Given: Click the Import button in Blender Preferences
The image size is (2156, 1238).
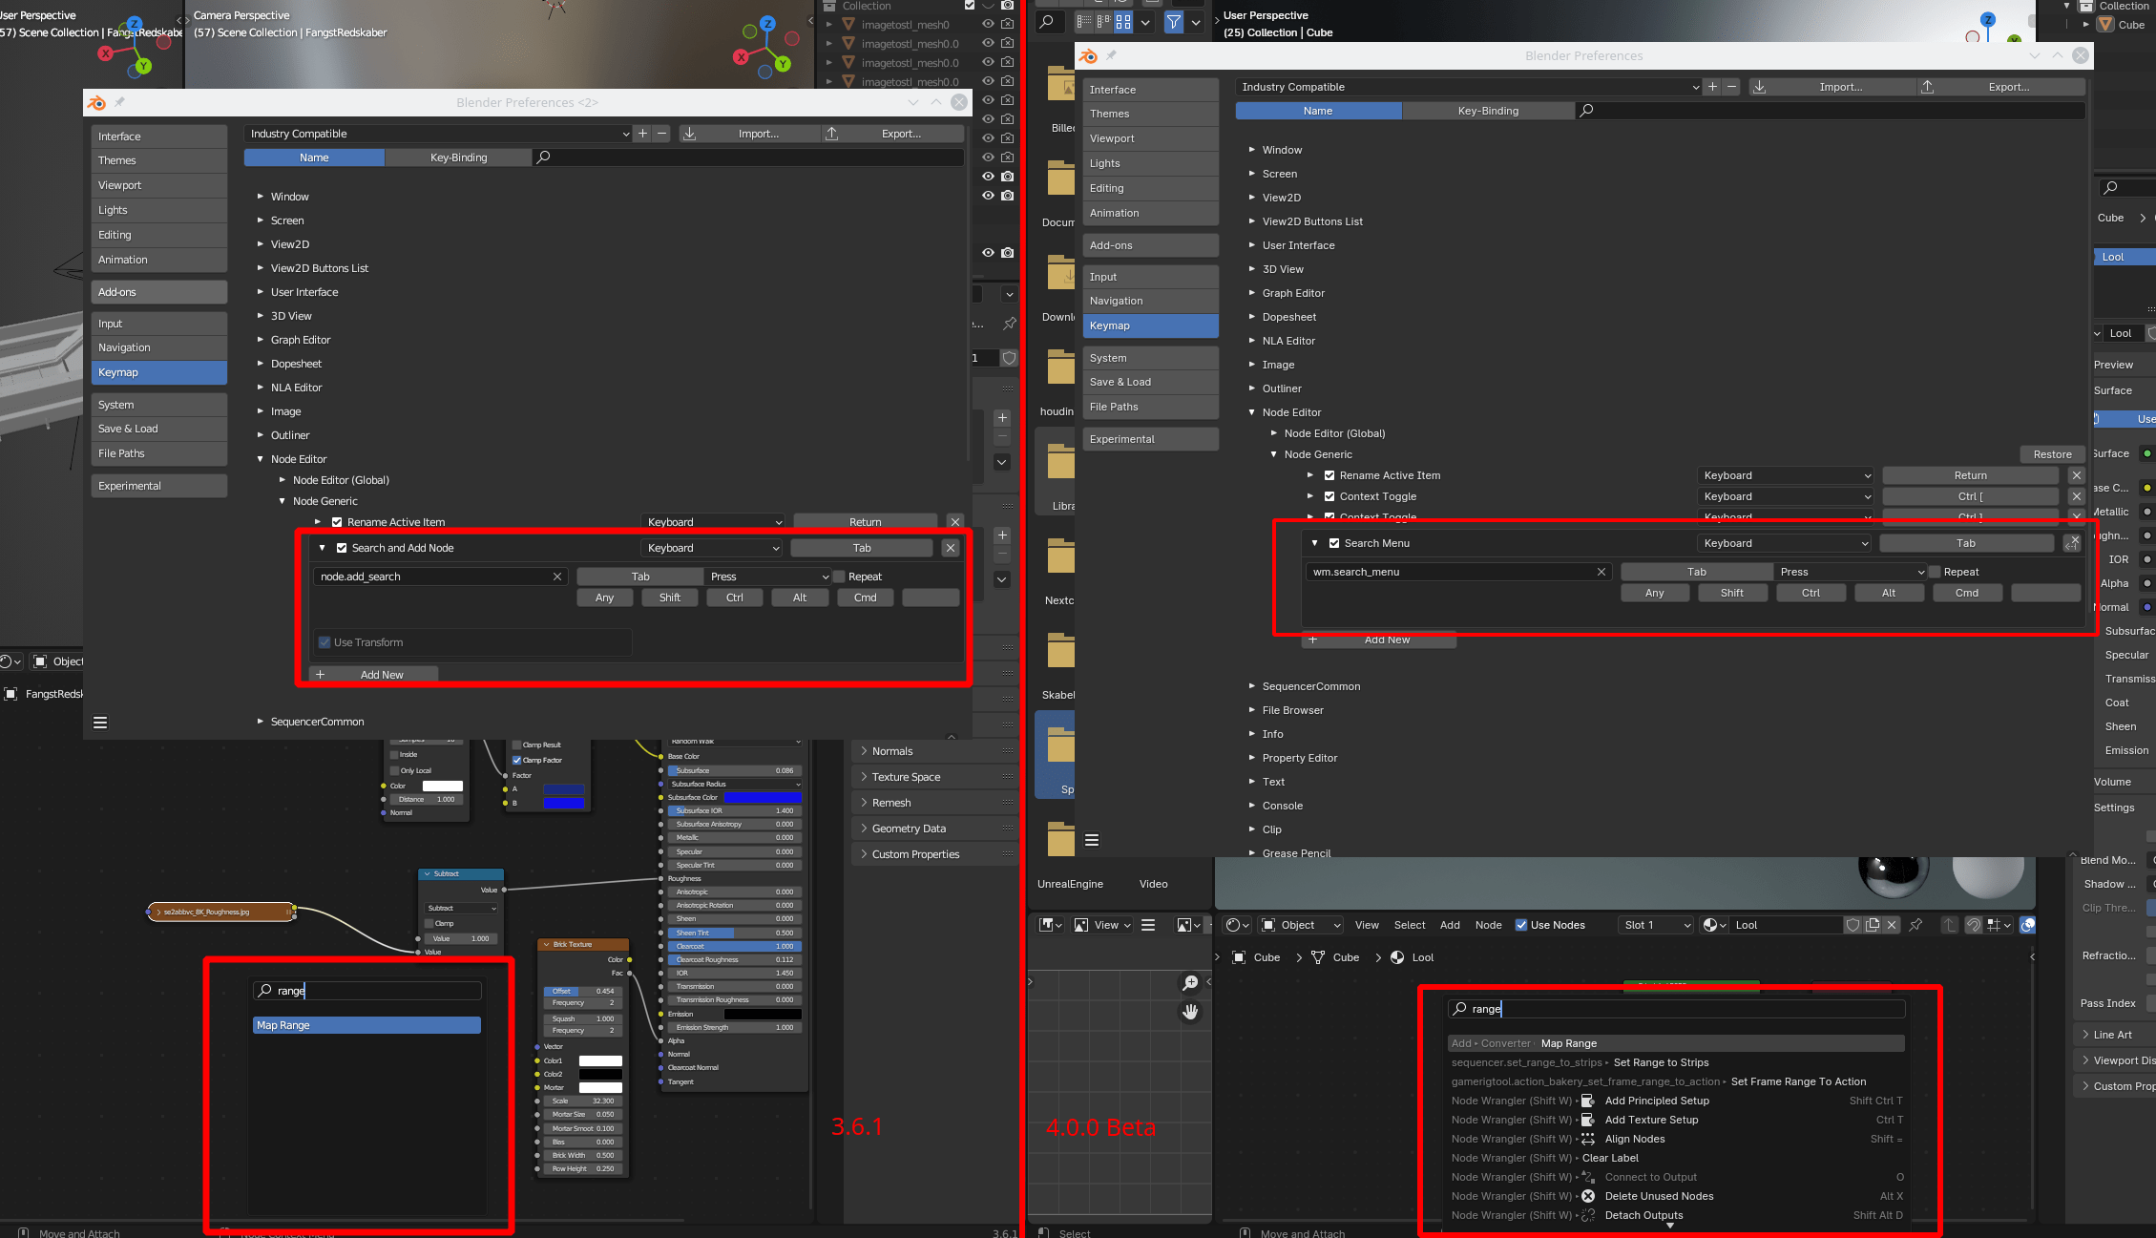Looking at the screenshot, I should 1832,86.
